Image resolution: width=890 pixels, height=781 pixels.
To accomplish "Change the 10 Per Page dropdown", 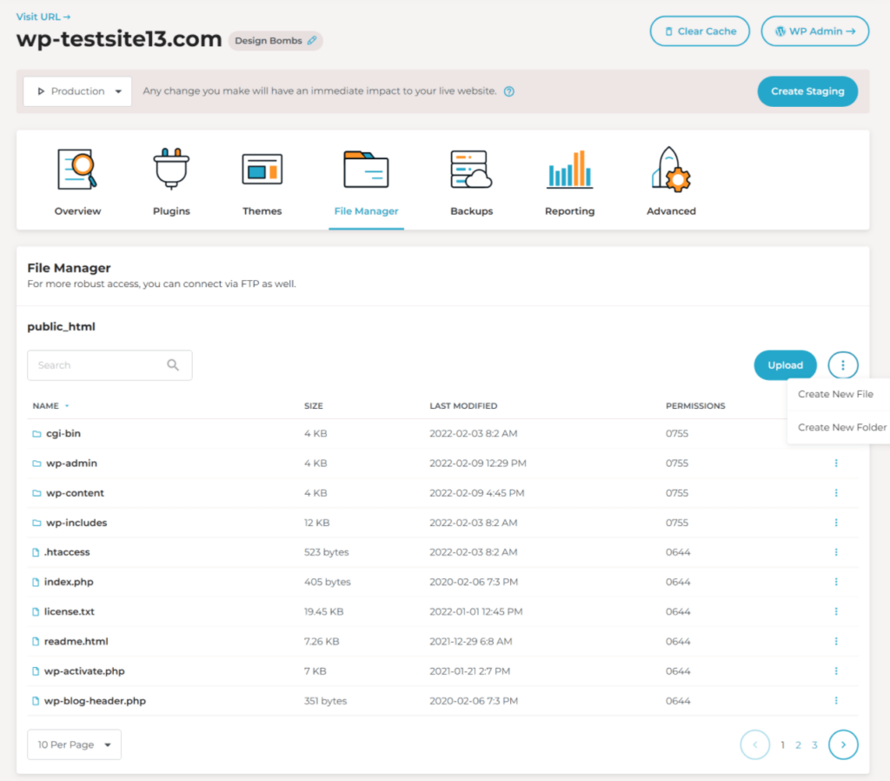I will pos(75,744).
